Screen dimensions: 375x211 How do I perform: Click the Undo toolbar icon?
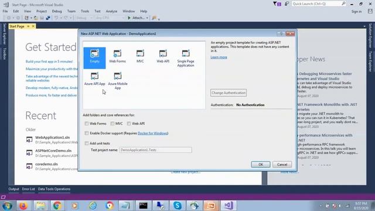(x=56, y=18)
